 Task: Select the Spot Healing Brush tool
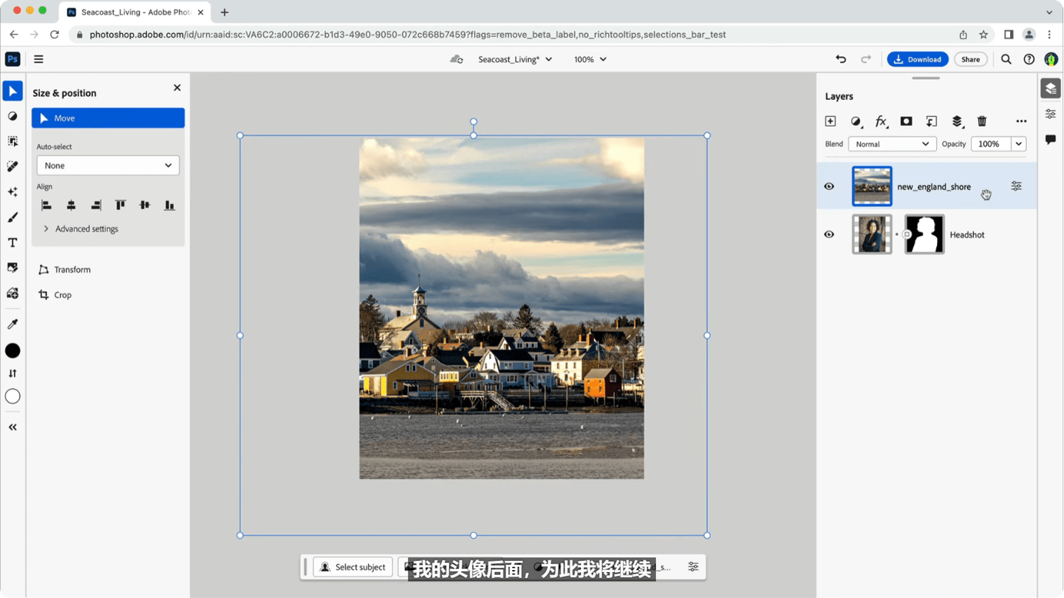pos(12,166)
